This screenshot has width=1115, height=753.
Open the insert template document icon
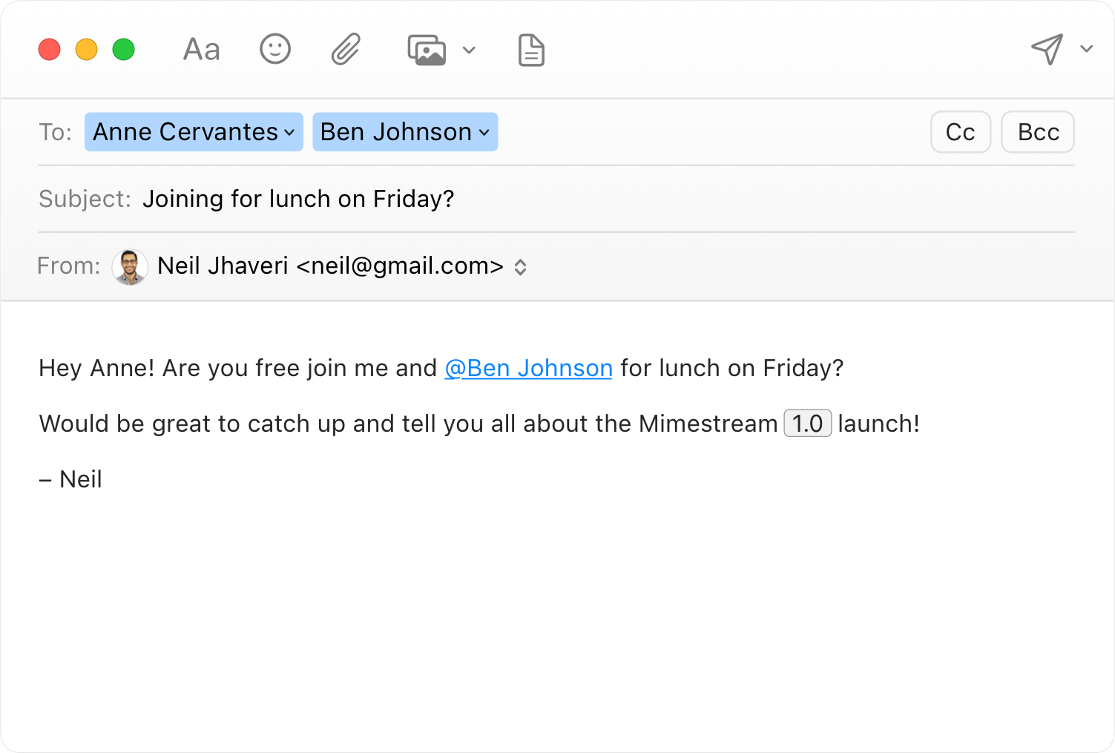(531, 50)
